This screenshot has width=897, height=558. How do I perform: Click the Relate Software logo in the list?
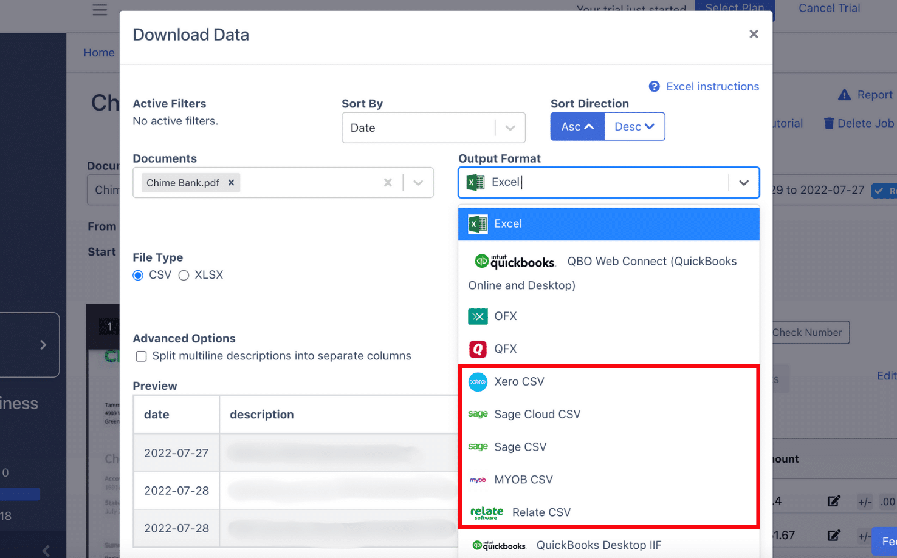(x=486, y=512)
